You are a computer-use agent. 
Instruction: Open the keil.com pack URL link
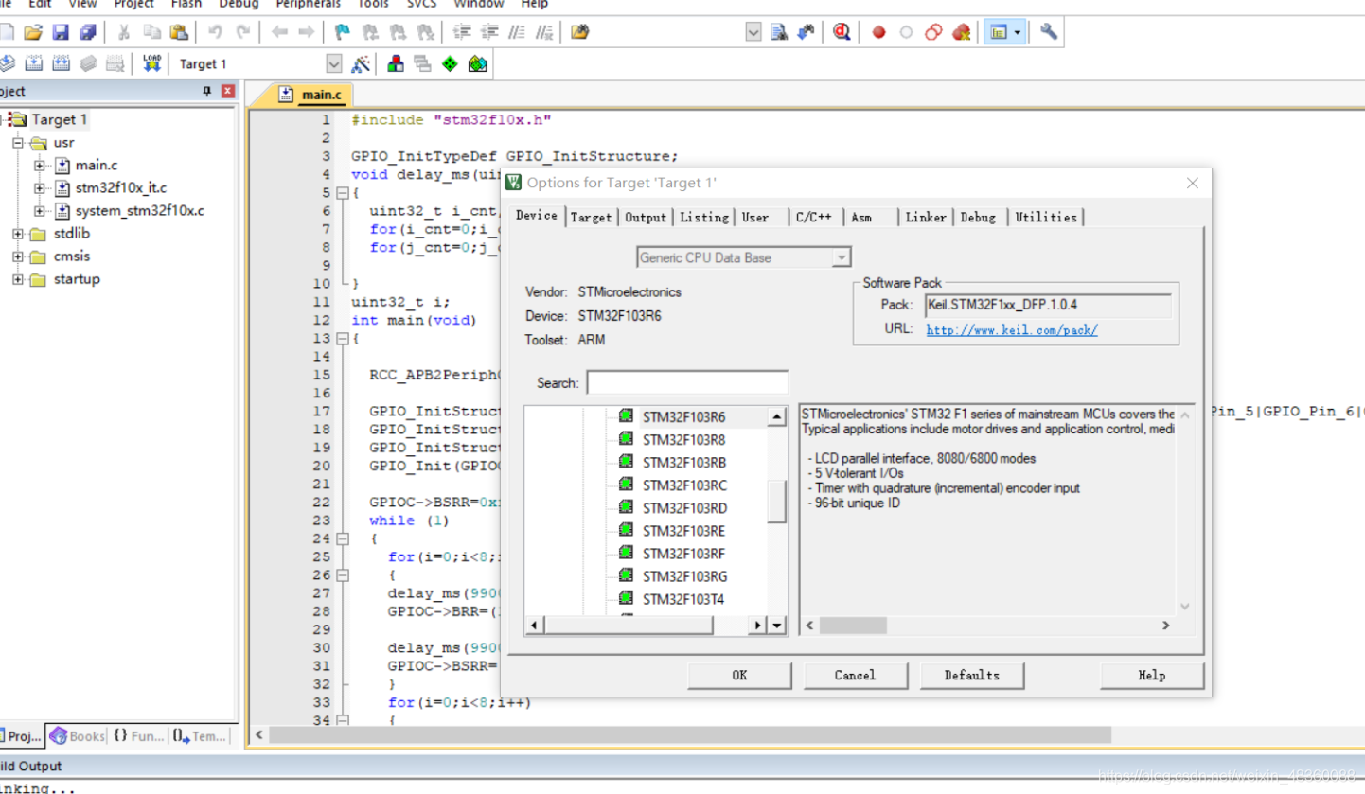1011,330
